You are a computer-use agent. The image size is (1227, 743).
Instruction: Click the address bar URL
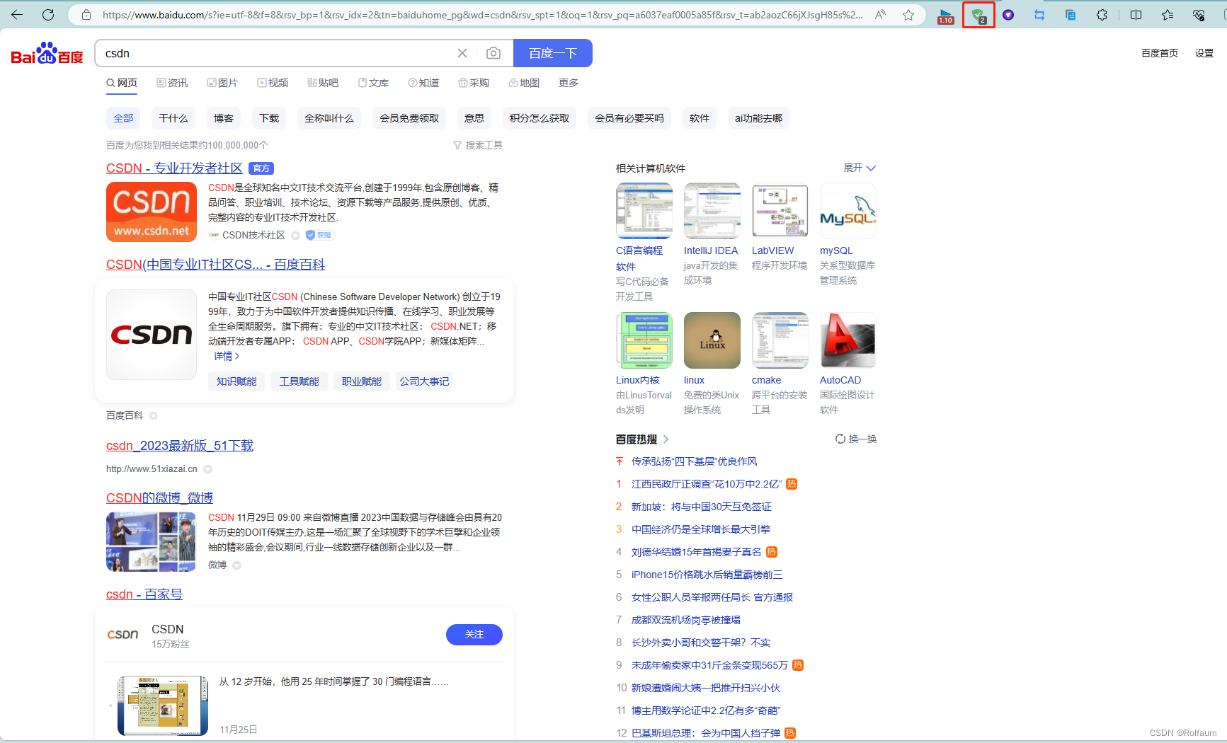click(x=481, y=15)
